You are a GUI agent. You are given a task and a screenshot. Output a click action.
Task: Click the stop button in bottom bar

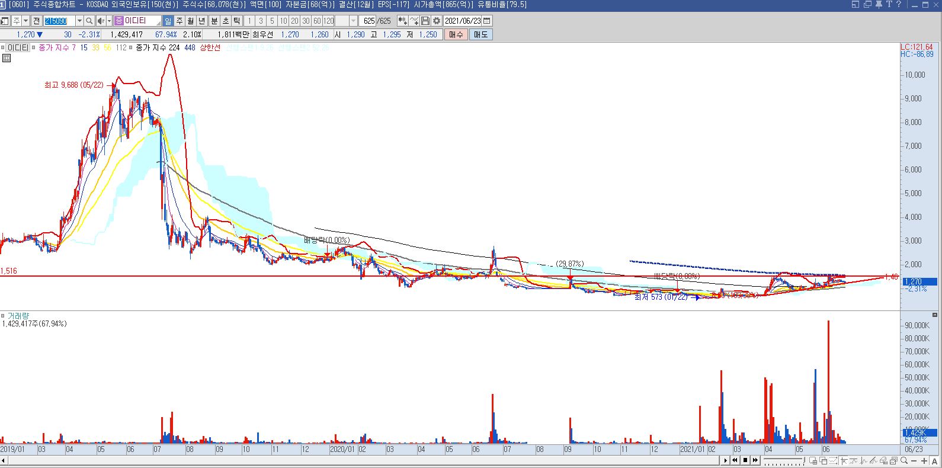point(745,460)
